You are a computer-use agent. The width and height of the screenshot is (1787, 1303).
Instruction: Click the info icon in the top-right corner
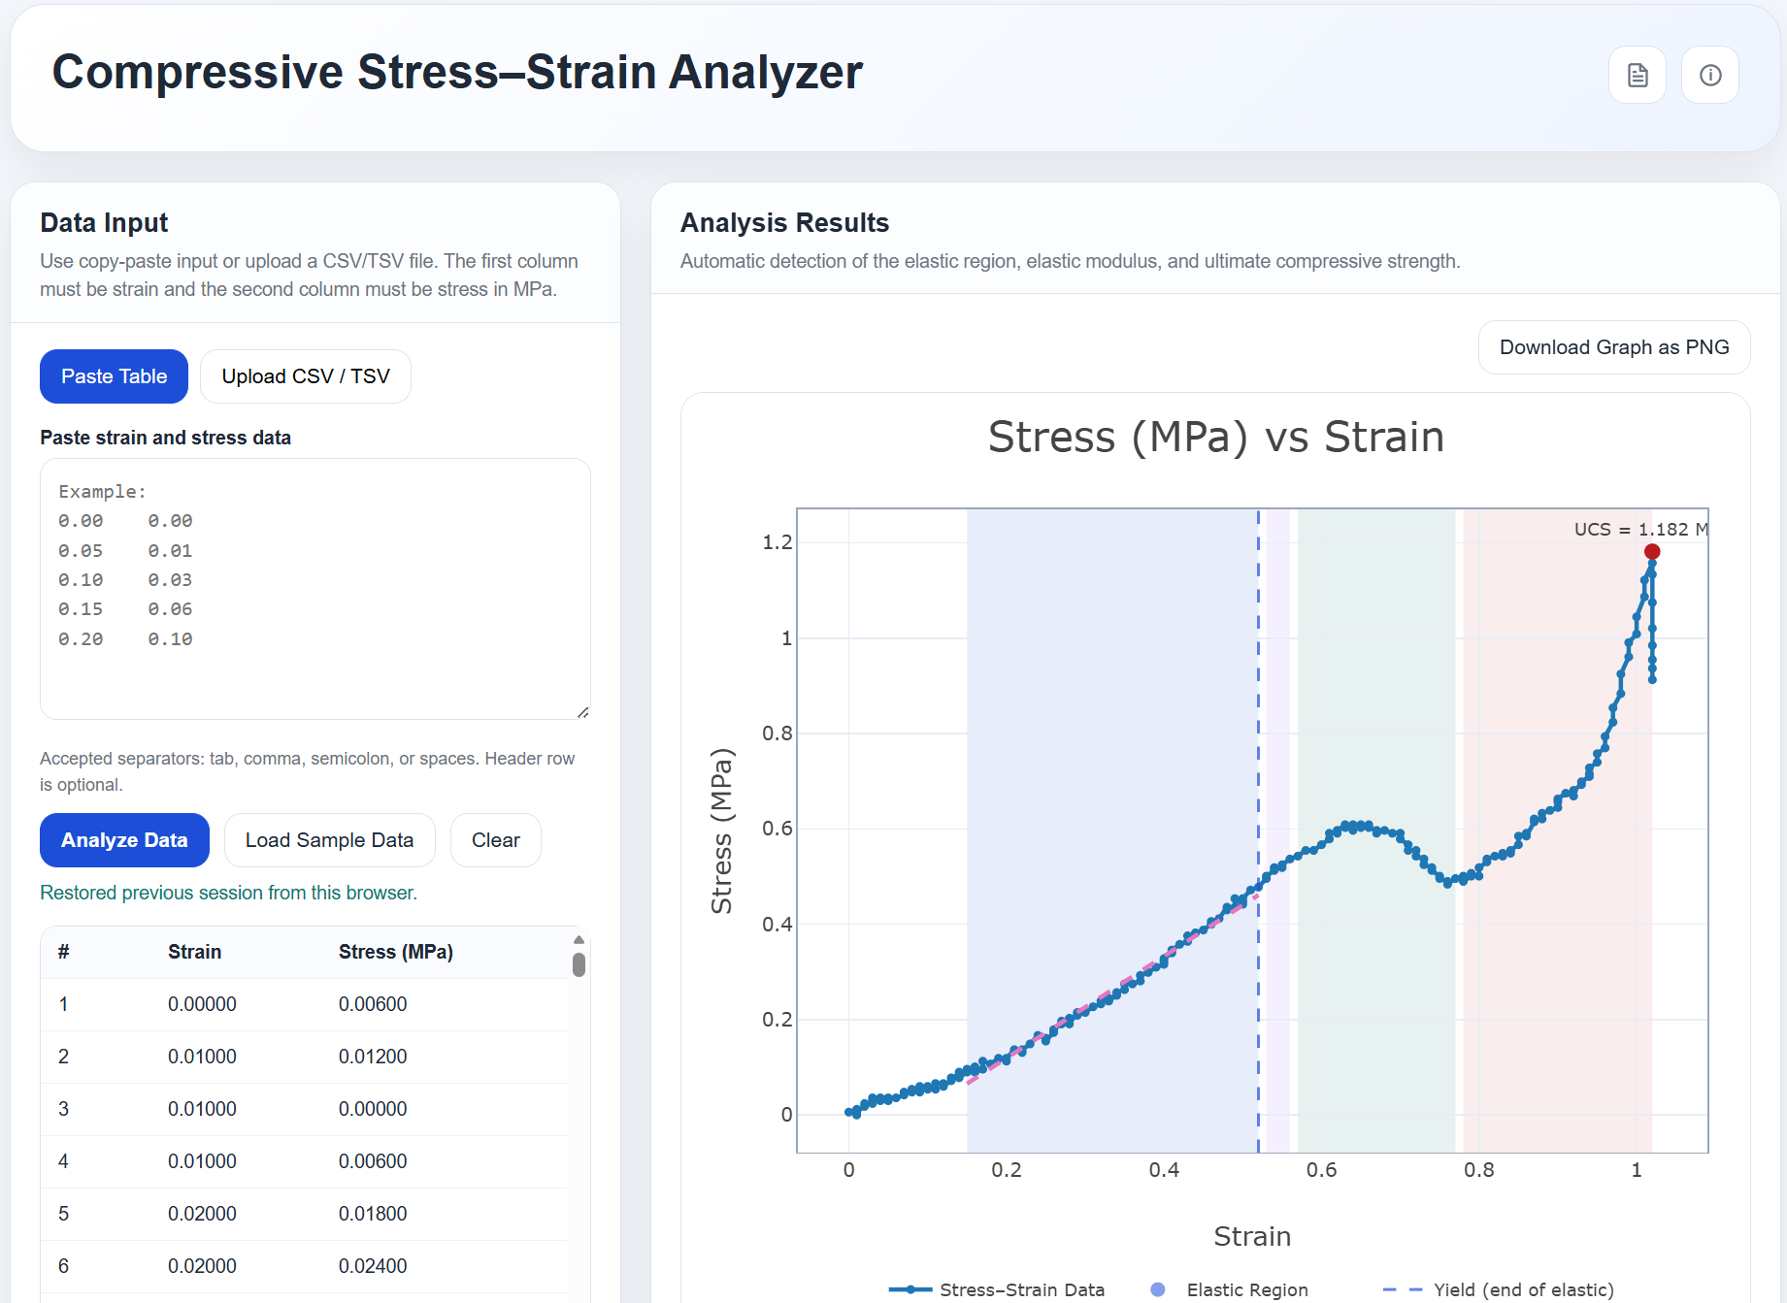click(1710, 74)
